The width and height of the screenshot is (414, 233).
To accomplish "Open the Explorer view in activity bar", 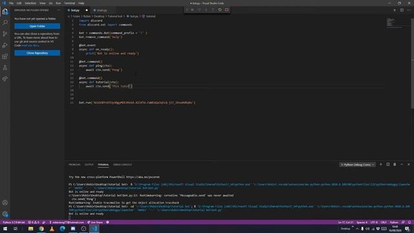I will click(5, 12).
